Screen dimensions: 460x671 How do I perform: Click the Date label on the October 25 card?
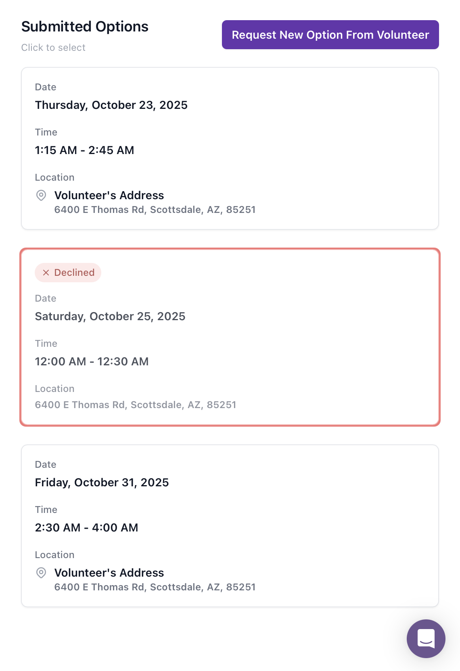[46, 298]
